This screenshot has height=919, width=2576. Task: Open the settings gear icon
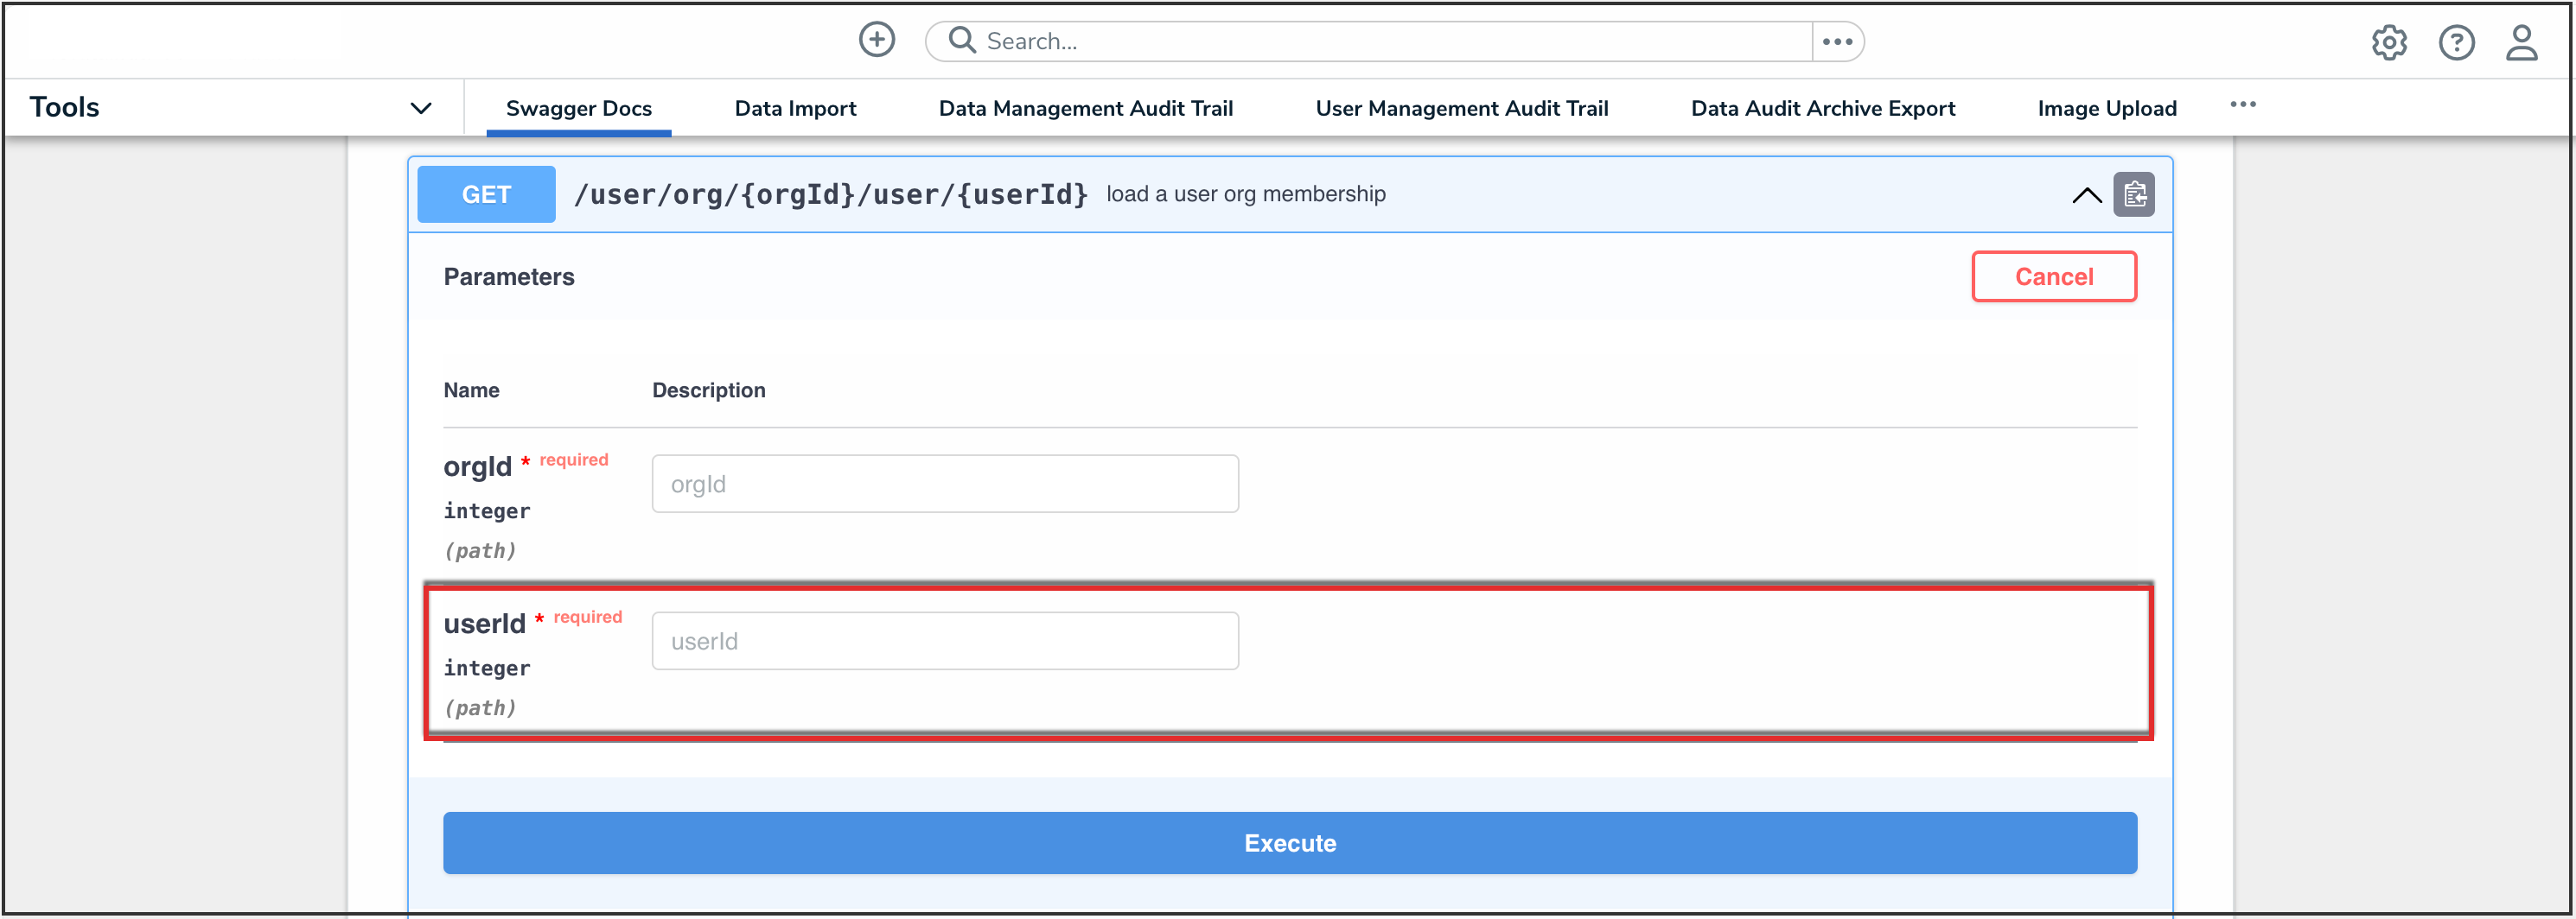tap(2390, 42)
